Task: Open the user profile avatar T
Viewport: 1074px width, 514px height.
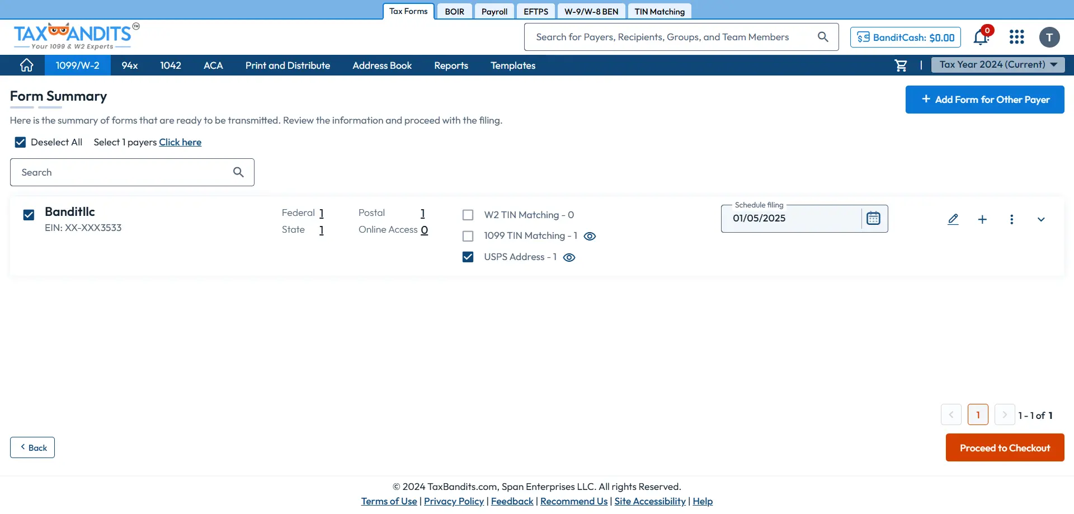Action: coord(1049,37)
